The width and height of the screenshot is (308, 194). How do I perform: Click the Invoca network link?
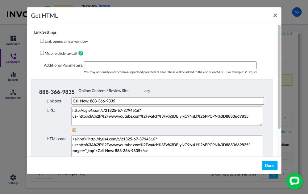click(104, 6)
